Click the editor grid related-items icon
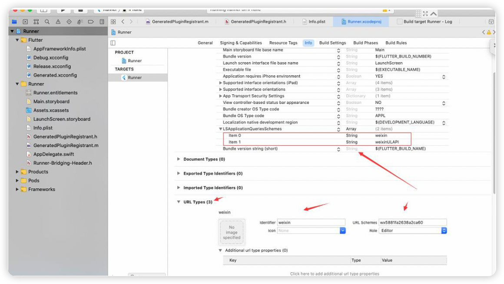504x284 pixels. (x=113, y=22)
